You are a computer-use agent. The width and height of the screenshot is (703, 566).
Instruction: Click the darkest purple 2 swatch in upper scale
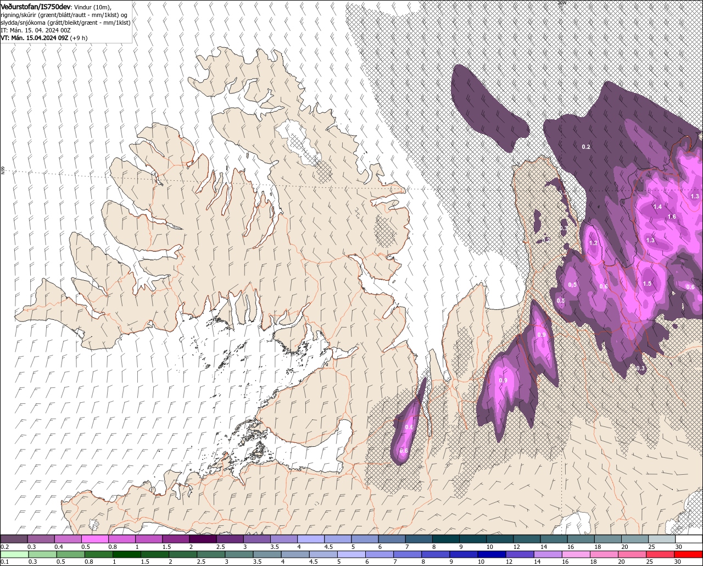click(x=202, y=539)
